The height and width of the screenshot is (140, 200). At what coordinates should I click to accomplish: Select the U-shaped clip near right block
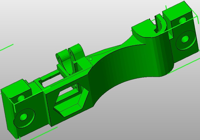160,24
